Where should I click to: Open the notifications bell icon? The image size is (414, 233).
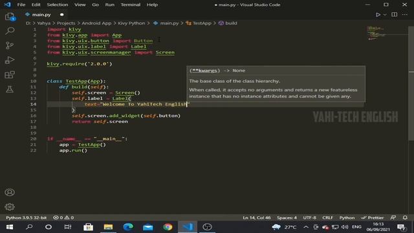pyautogui.click(x=405, y=217)
